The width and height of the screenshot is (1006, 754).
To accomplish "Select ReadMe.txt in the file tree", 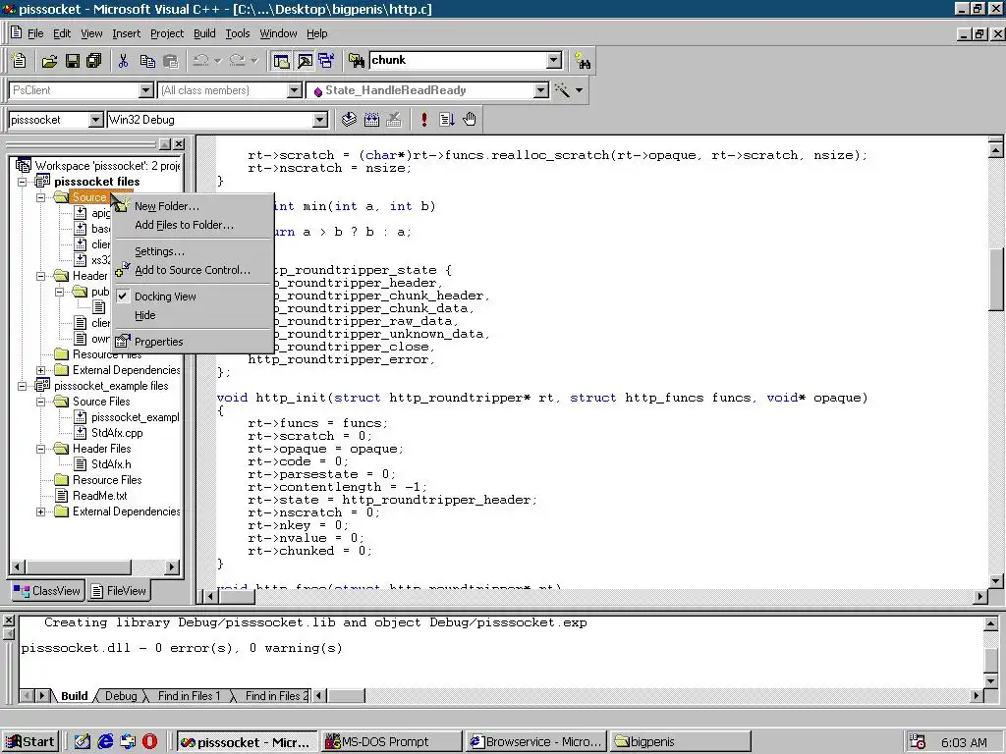I will [x=99, y=496].
